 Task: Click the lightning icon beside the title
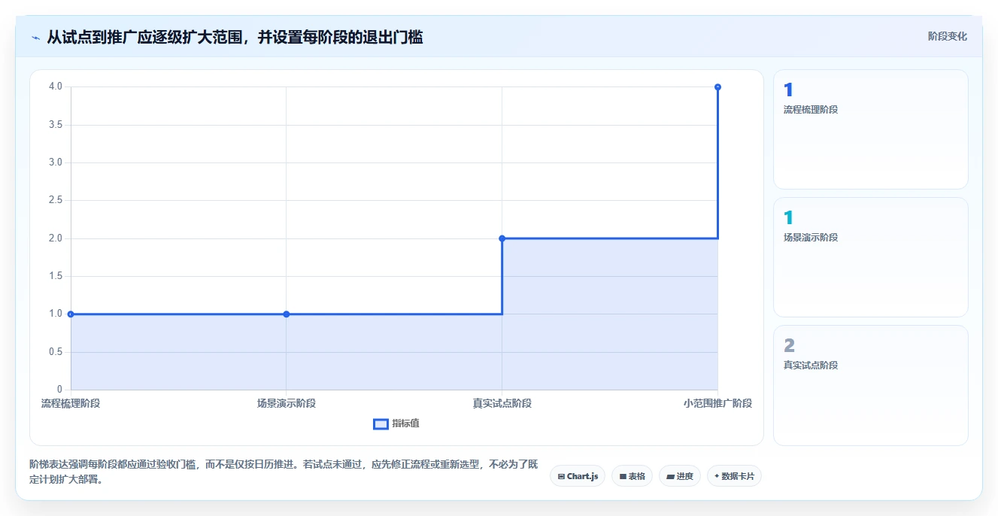(x=36, y=37)
